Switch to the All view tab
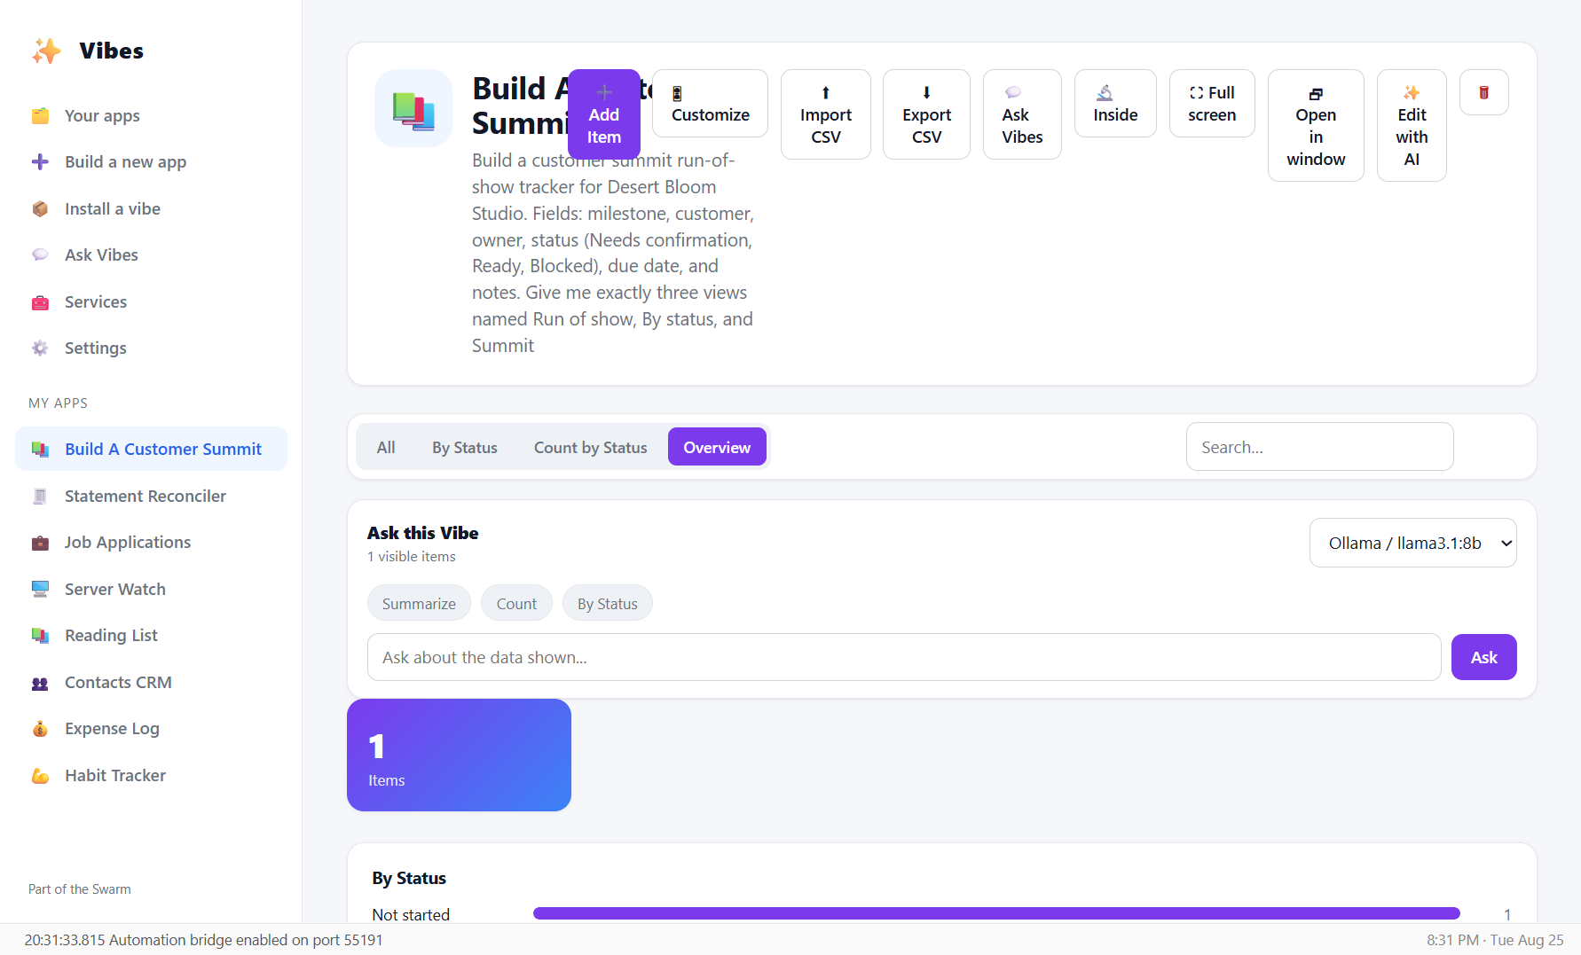The width and height of the screenshot is (1581, 955). coord(386,448)
